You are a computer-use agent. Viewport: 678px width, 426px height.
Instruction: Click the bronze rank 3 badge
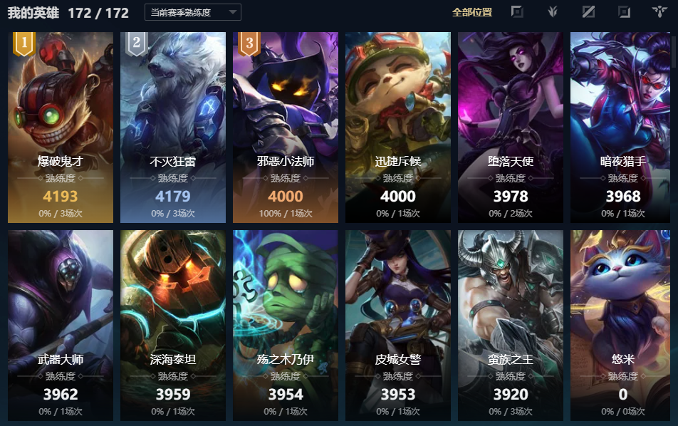(249, 43)
